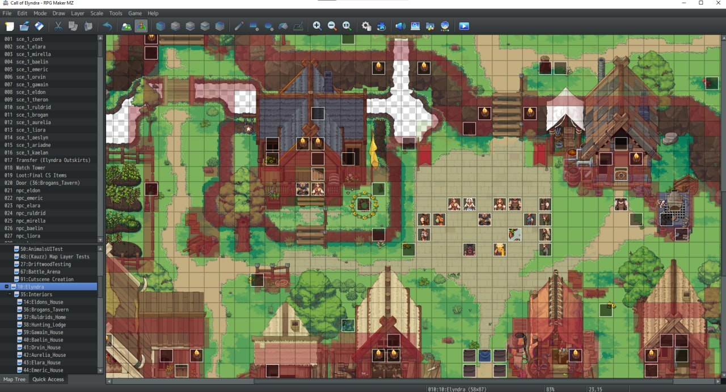Viewport: 726px width, 392px height.
Task: Collapse the 35:Interiors folder node
Action: coord(10,295)
